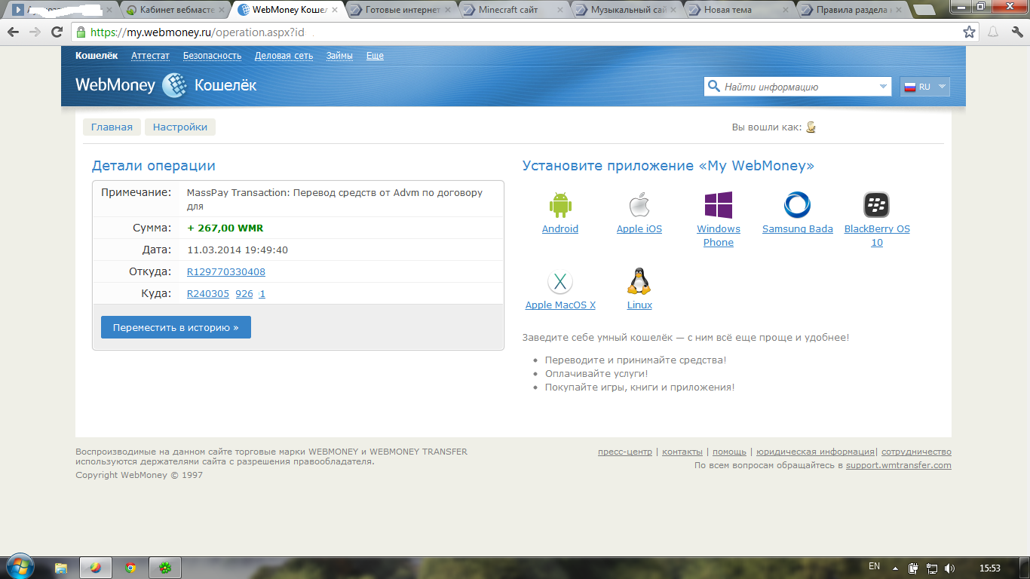Viewport: 1030px width, 579px height.
Task: Open юридическая информация footer link
Action: tap(815, 452)
